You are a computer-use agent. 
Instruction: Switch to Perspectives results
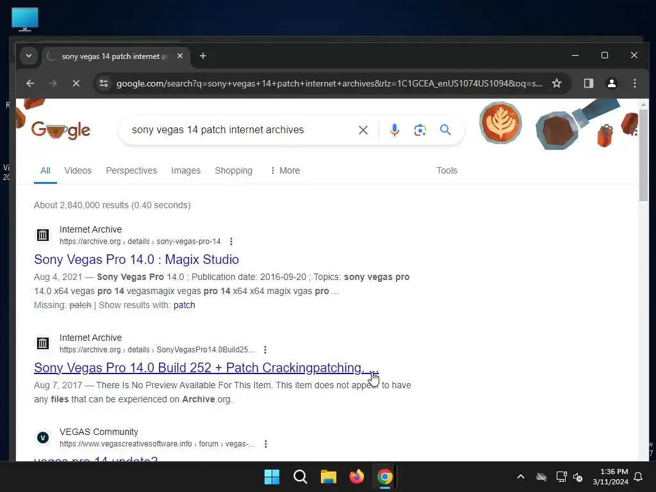point(131,170)
